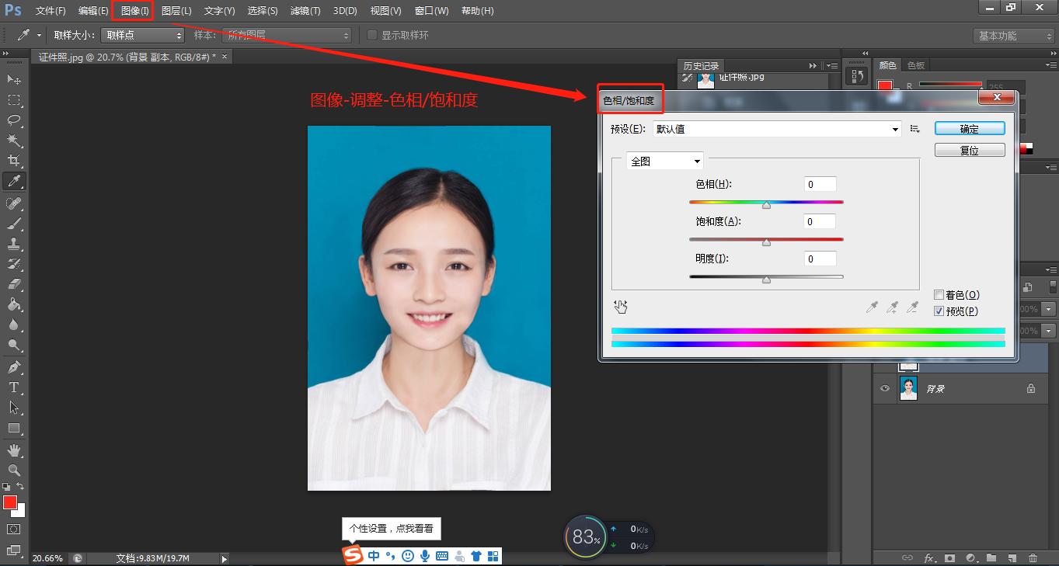Select the Horizontal Type tool

tap(14, 387)
